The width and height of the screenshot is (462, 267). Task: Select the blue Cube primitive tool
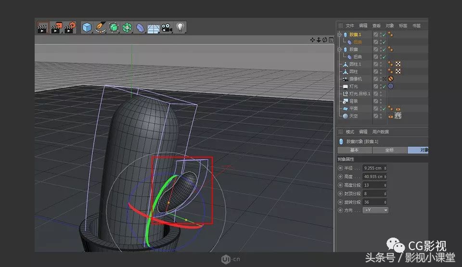pyautogui.click(x=87, y=28)
